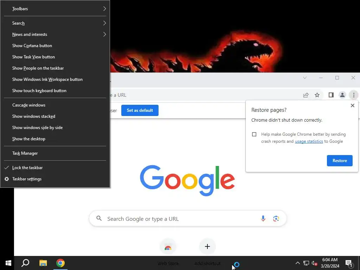Viewport: 360px width, 270px height.
Task: Click the Set as default button
Action: pos(140,110)
